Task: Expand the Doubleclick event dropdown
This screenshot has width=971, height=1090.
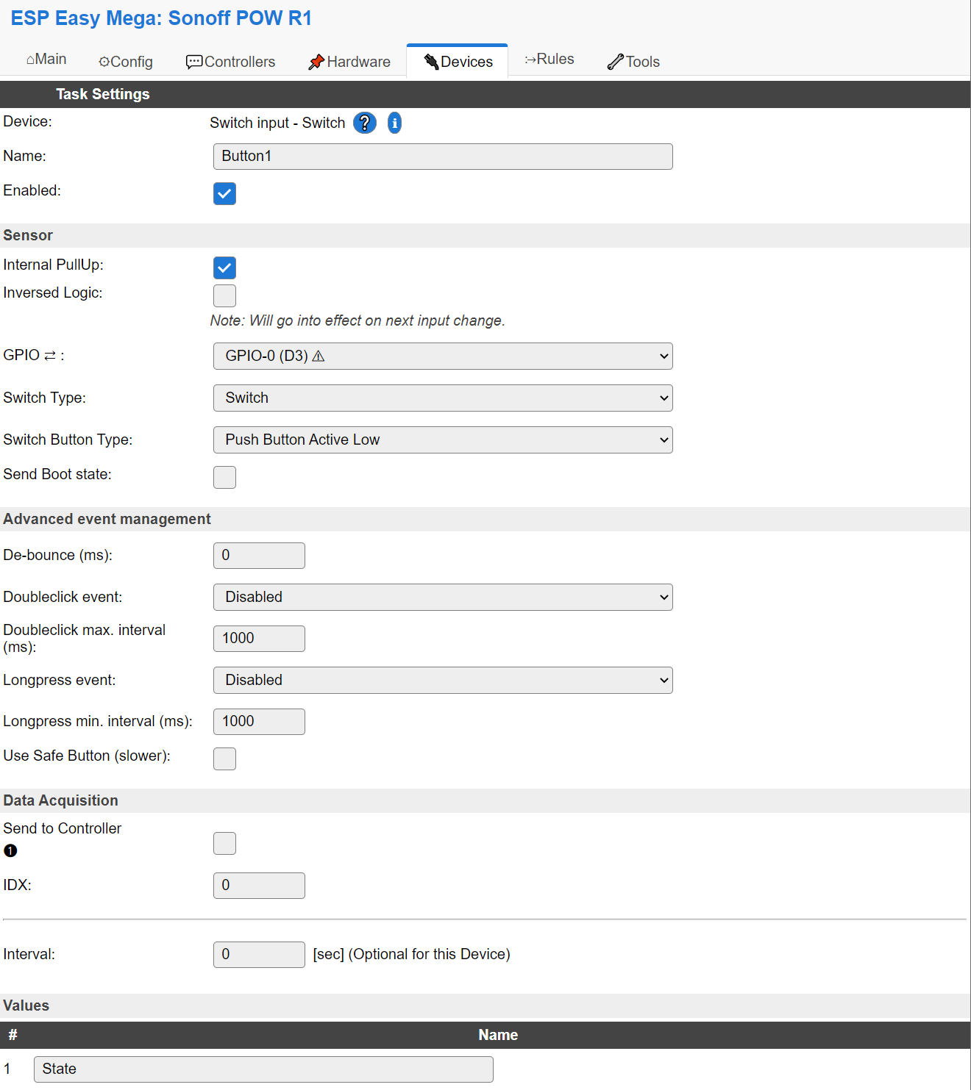Action: pos(443,597)
